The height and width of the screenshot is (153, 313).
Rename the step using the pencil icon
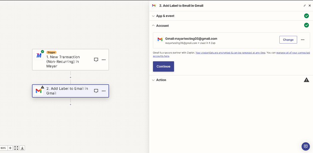coord(305,6)
